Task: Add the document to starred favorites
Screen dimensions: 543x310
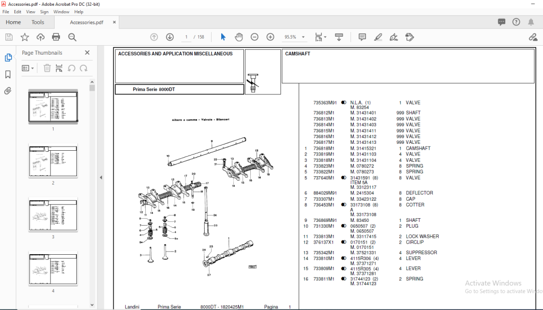Action: 24,37
